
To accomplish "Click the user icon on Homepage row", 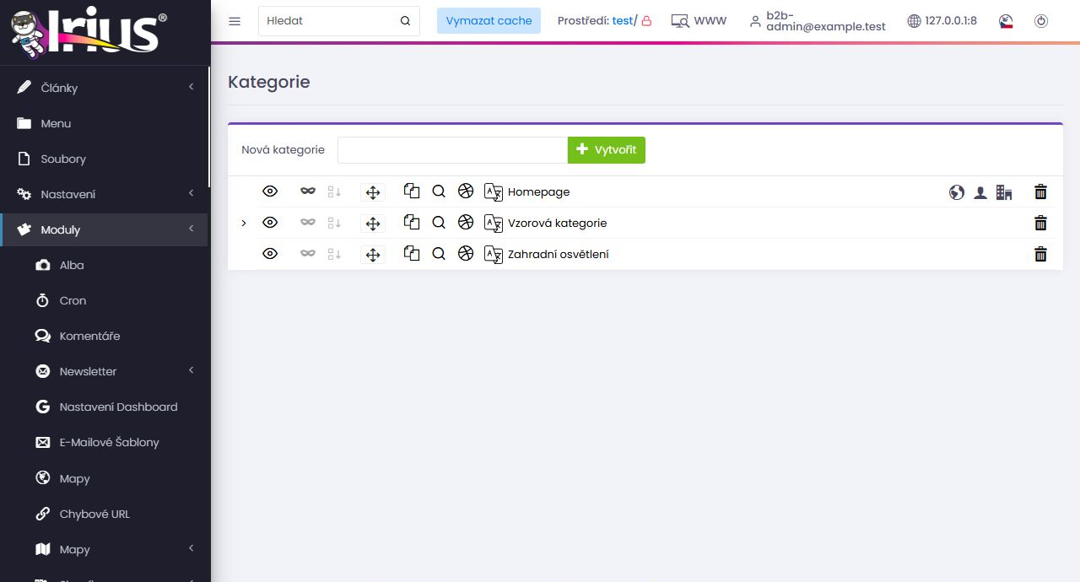I will pos(980,192).
